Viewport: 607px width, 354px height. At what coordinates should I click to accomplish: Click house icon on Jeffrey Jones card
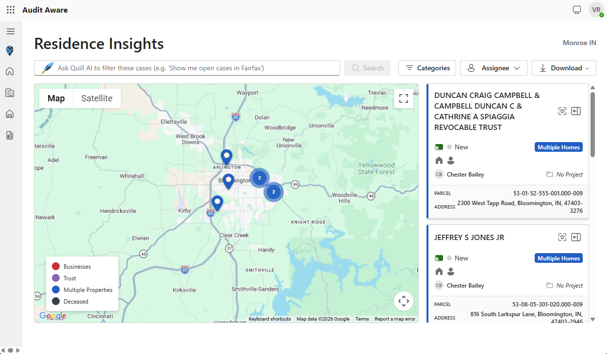[439, 272]
